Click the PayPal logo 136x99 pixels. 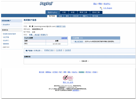[x=46, y=4]
